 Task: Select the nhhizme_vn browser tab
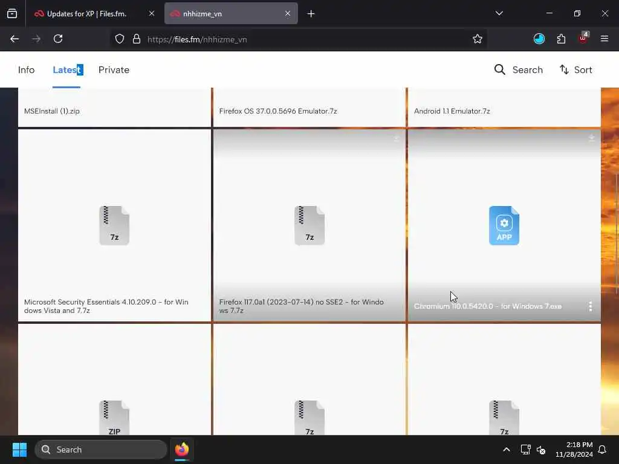tap(231, 14)
